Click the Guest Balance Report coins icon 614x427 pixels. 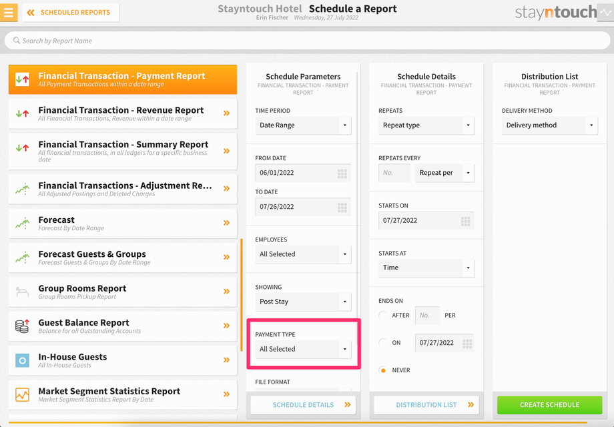pyautogui.click(x=22, y=326)
